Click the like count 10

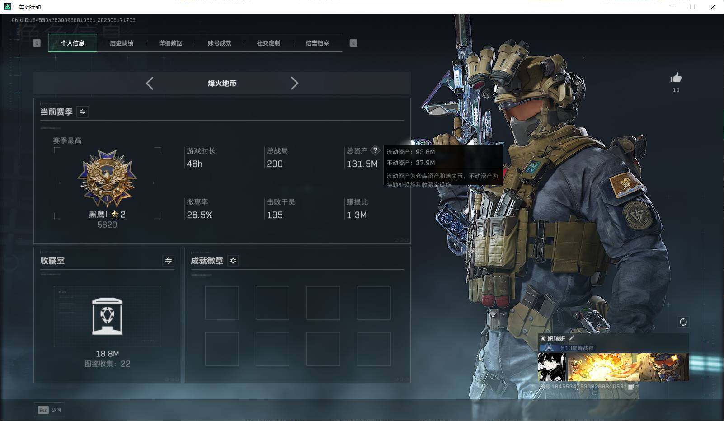tap(676, 90)
